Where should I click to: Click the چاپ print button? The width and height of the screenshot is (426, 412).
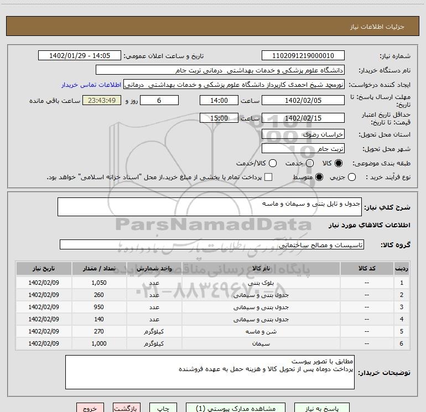click(x=163, y=408)
